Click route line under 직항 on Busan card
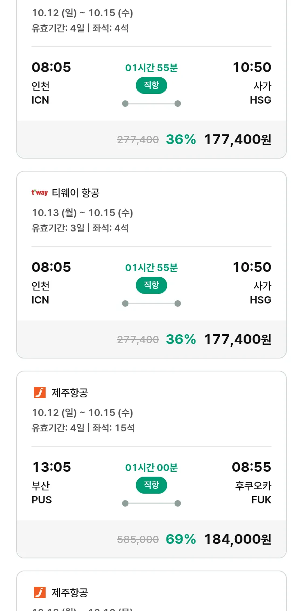303x611 pixels. click(151, 503)
